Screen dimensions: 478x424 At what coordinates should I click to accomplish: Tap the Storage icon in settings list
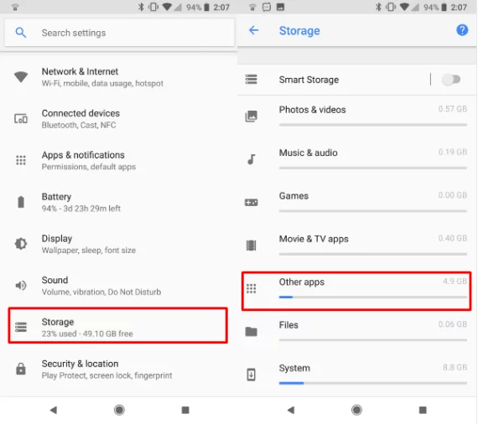(21, 327)
